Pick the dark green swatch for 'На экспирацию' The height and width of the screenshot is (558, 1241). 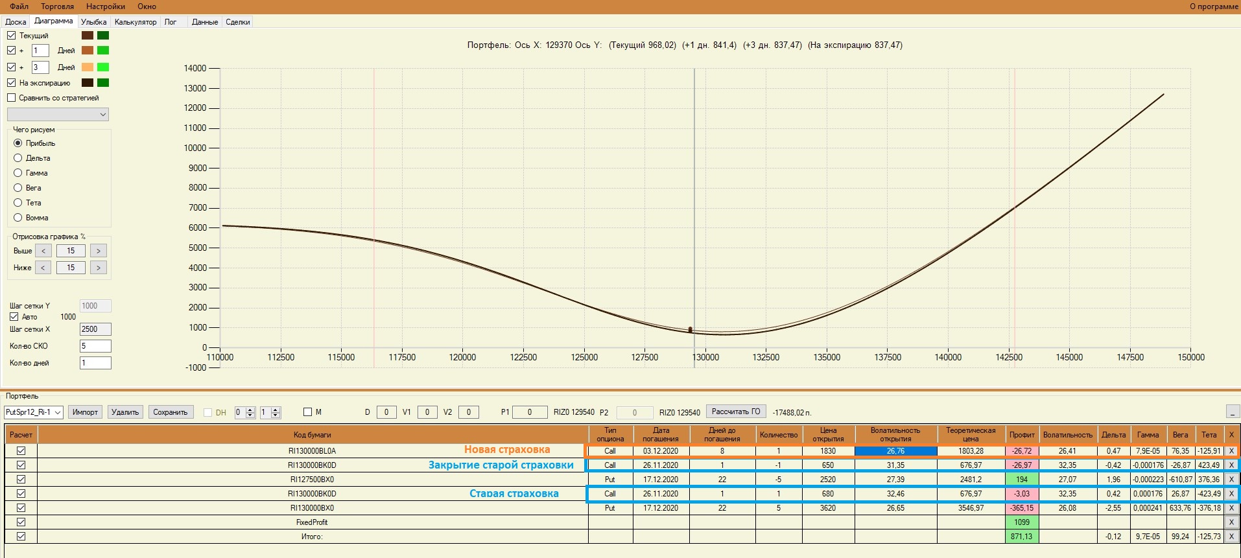coord(103,83)
